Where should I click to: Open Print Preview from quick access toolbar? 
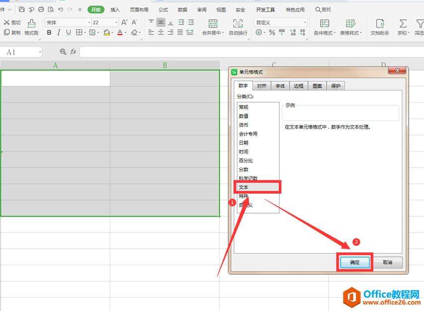pos(51,9)
